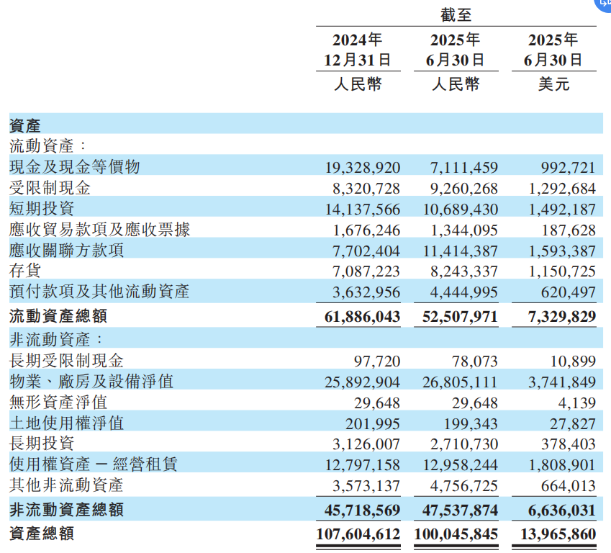Click the 其他非流動資產 value 4,756,725
611x553 pixels.
coord(463,486)
